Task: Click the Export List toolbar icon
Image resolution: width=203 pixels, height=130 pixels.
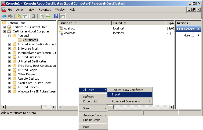Action: coord(48,16)
